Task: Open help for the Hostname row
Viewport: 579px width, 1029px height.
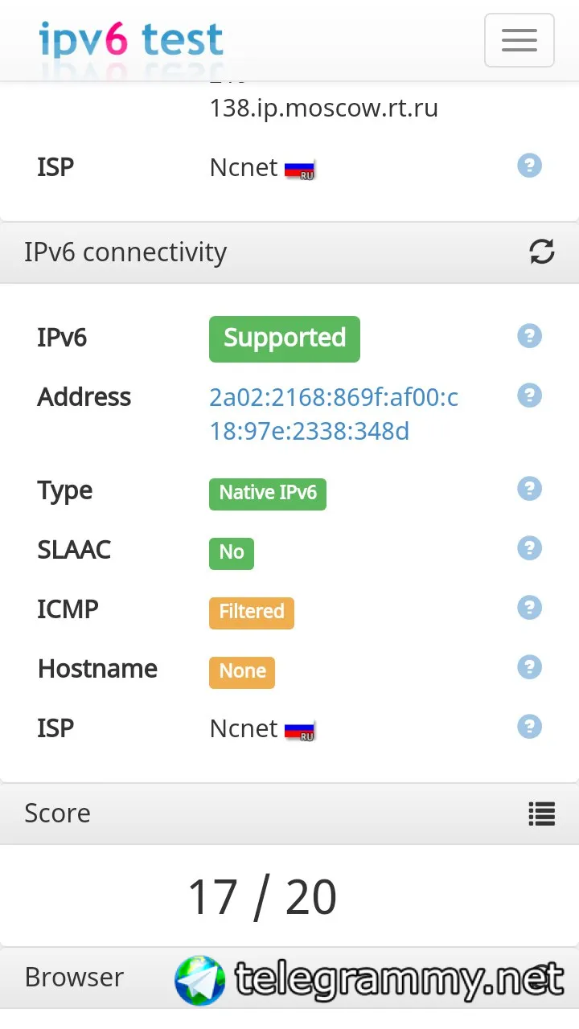Action: [x=529, y=667]
